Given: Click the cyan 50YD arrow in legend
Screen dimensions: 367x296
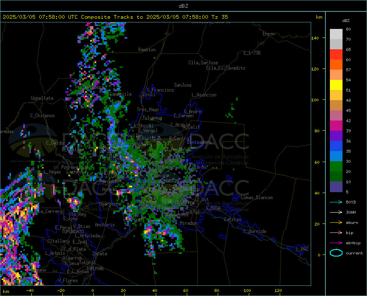Looking at the screenshot, I should click(x=336, y=202).
